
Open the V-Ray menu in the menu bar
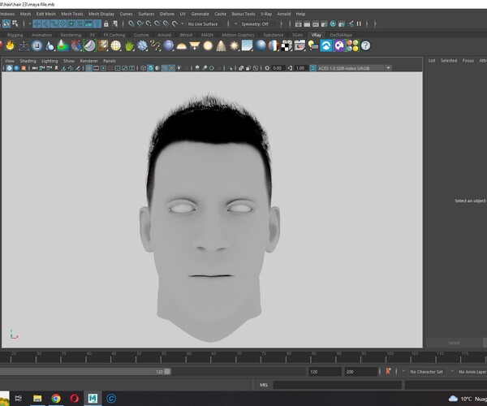[266, 14]
